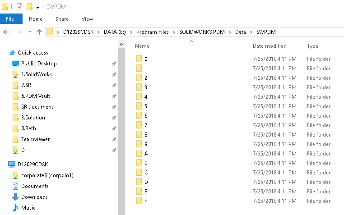Select folder D icon in file list
This screenshot has height=215, width=344.
[x=139, y=182]
